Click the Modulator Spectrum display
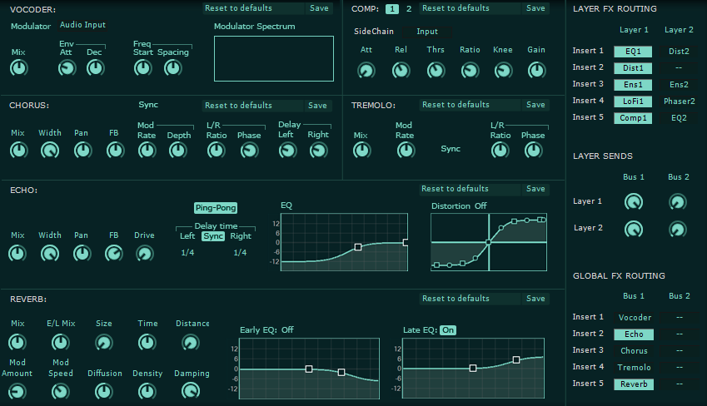The height and width of the screenshot is (406, 707). (274, 58)
